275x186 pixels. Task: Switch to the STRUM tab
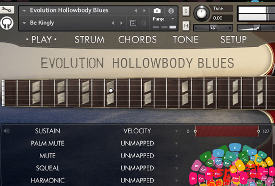(89, 39)
